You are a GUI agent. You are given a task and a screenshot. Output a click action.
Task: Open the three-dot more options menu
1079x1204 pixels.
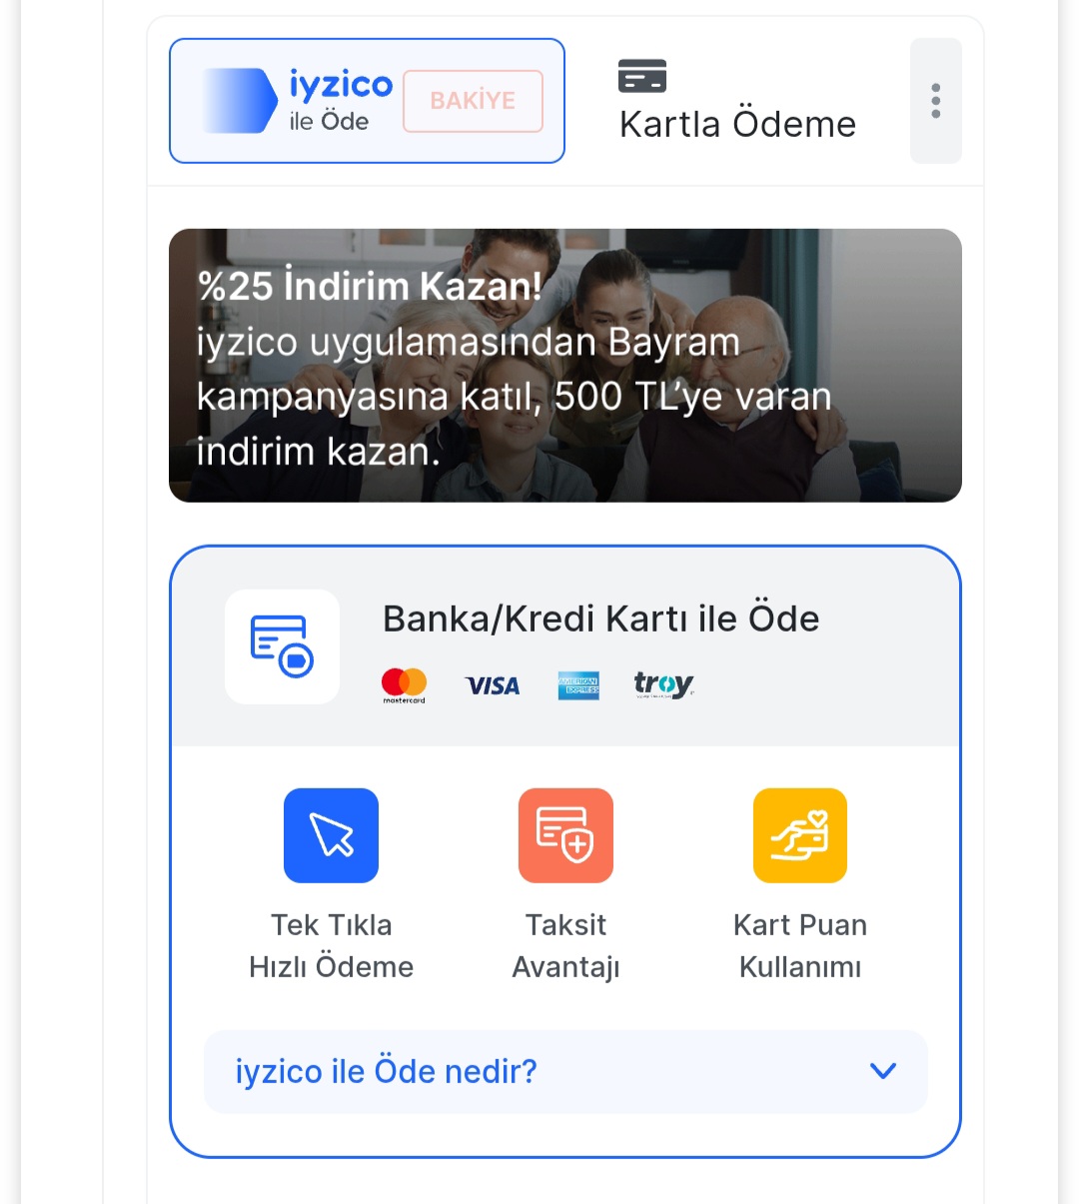coord(935,101)
